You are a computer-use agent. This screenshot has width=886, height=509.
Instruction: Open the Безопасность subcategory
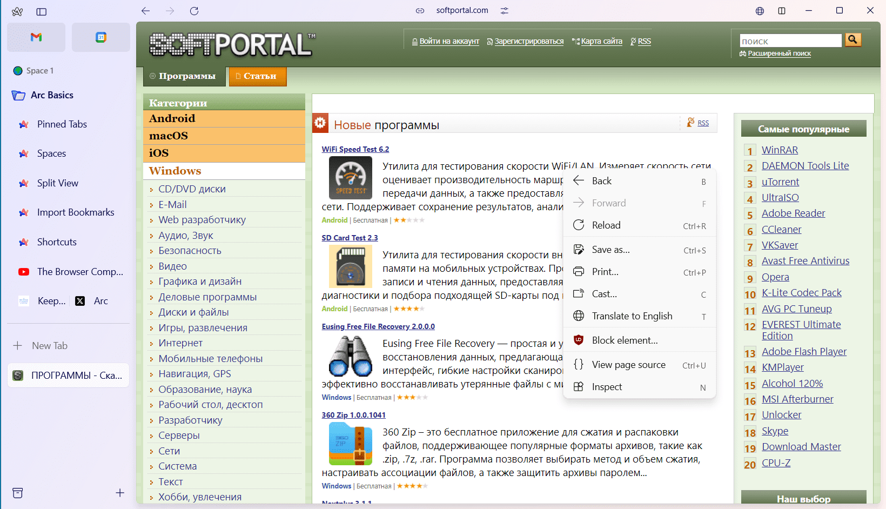[190, 251]
